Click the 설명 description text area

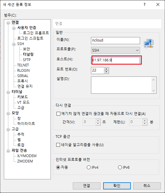coord(121,85)
